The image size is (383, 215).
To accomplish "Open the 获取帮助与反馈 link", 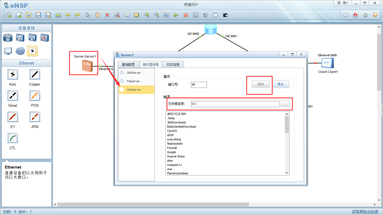I will [365, 212].
